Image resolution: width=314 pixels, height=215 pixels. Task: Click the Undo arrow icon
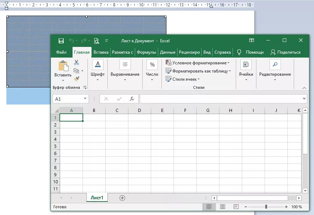(71, 41)
